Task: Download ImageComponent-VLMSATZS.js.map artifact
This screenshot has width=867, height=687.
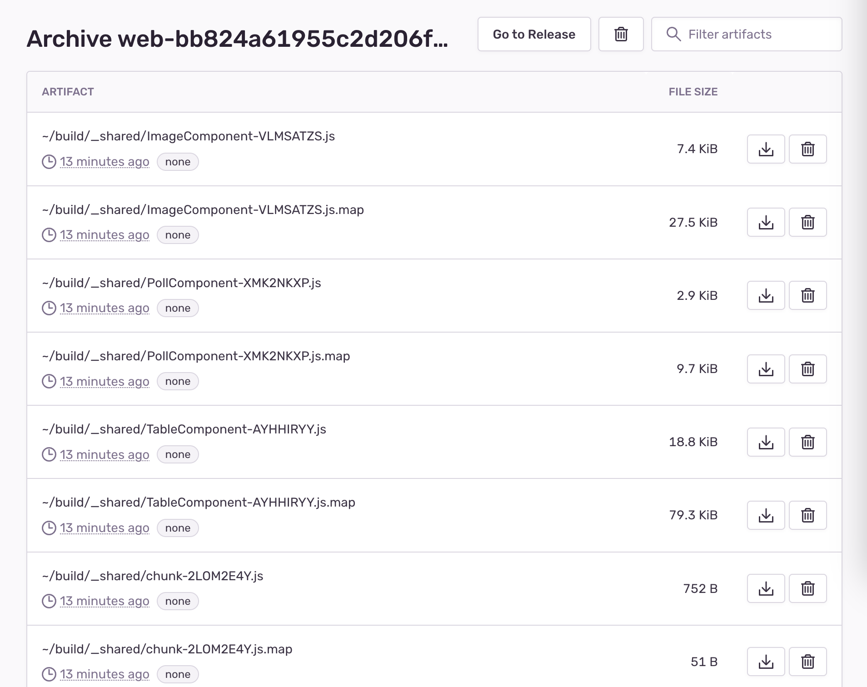Action: pos(766,222)
